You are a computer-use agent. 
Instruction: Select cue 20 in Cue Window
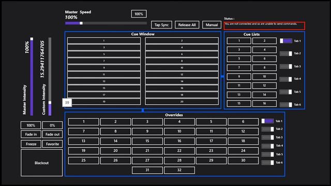click(x=182, y=102)
